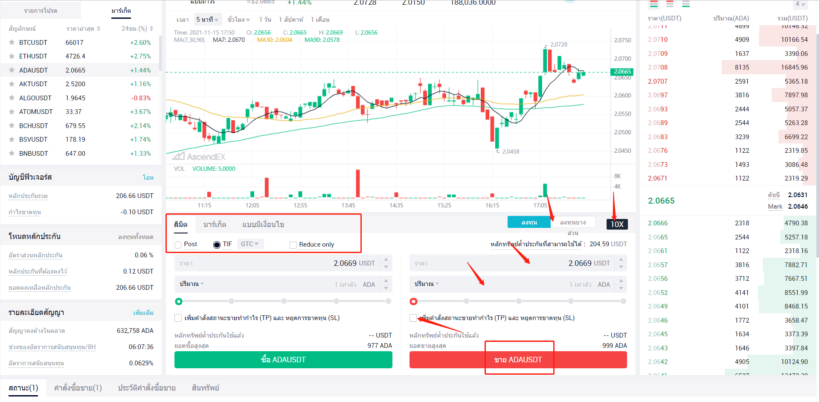Open the มาร์เก็ต tab in contract list

tap(121, 11)
